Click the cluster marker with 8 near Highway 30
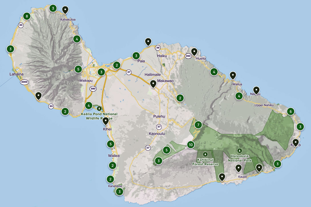The height and width of the screenshot is (207, 311). coord(27,16)
